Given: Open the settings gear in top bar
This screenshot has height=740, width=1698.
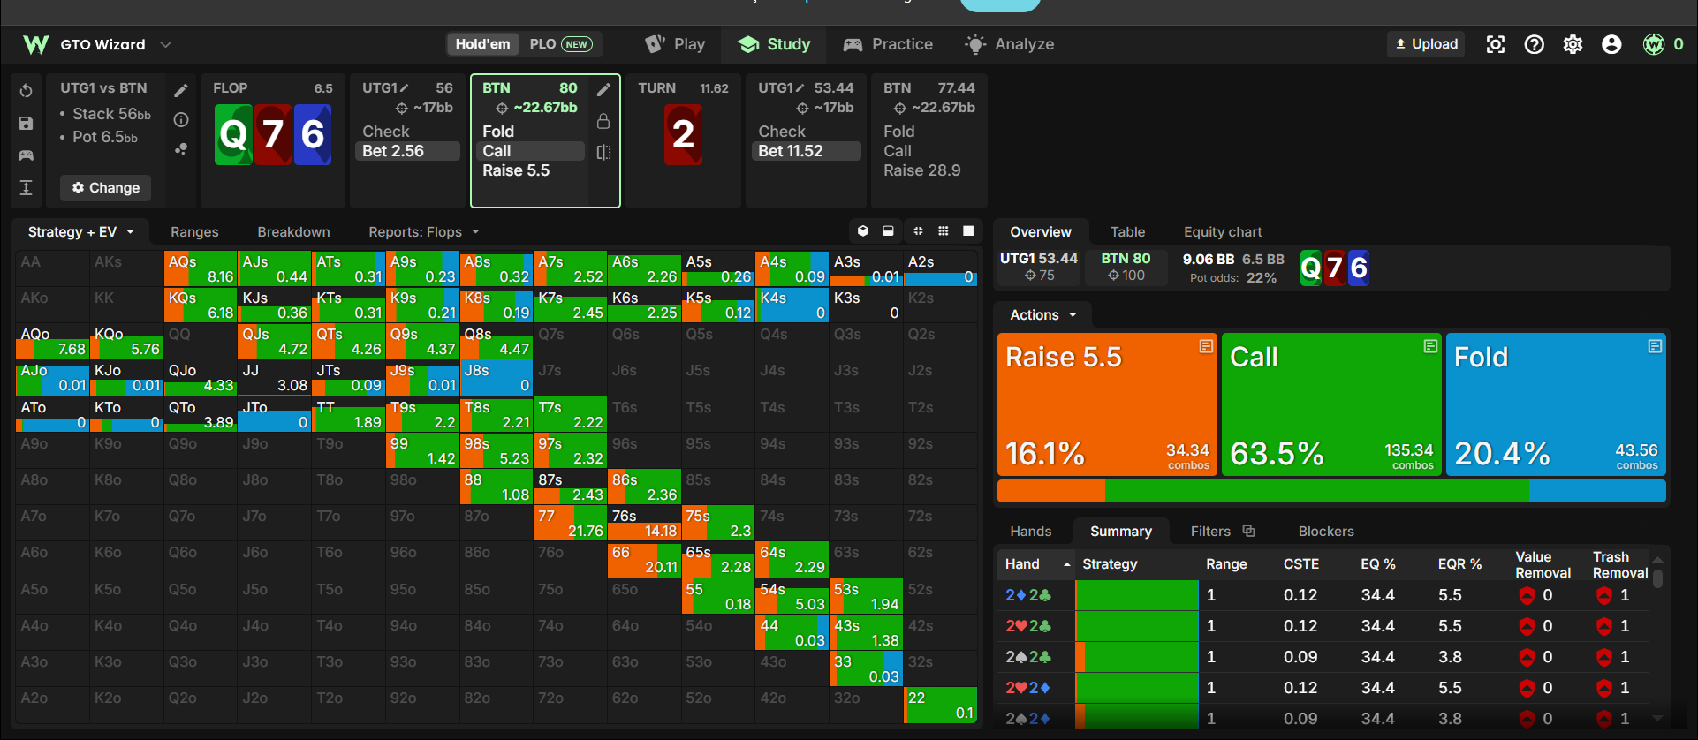Looking at the screenshot, I should click(x=1573, y=44).
